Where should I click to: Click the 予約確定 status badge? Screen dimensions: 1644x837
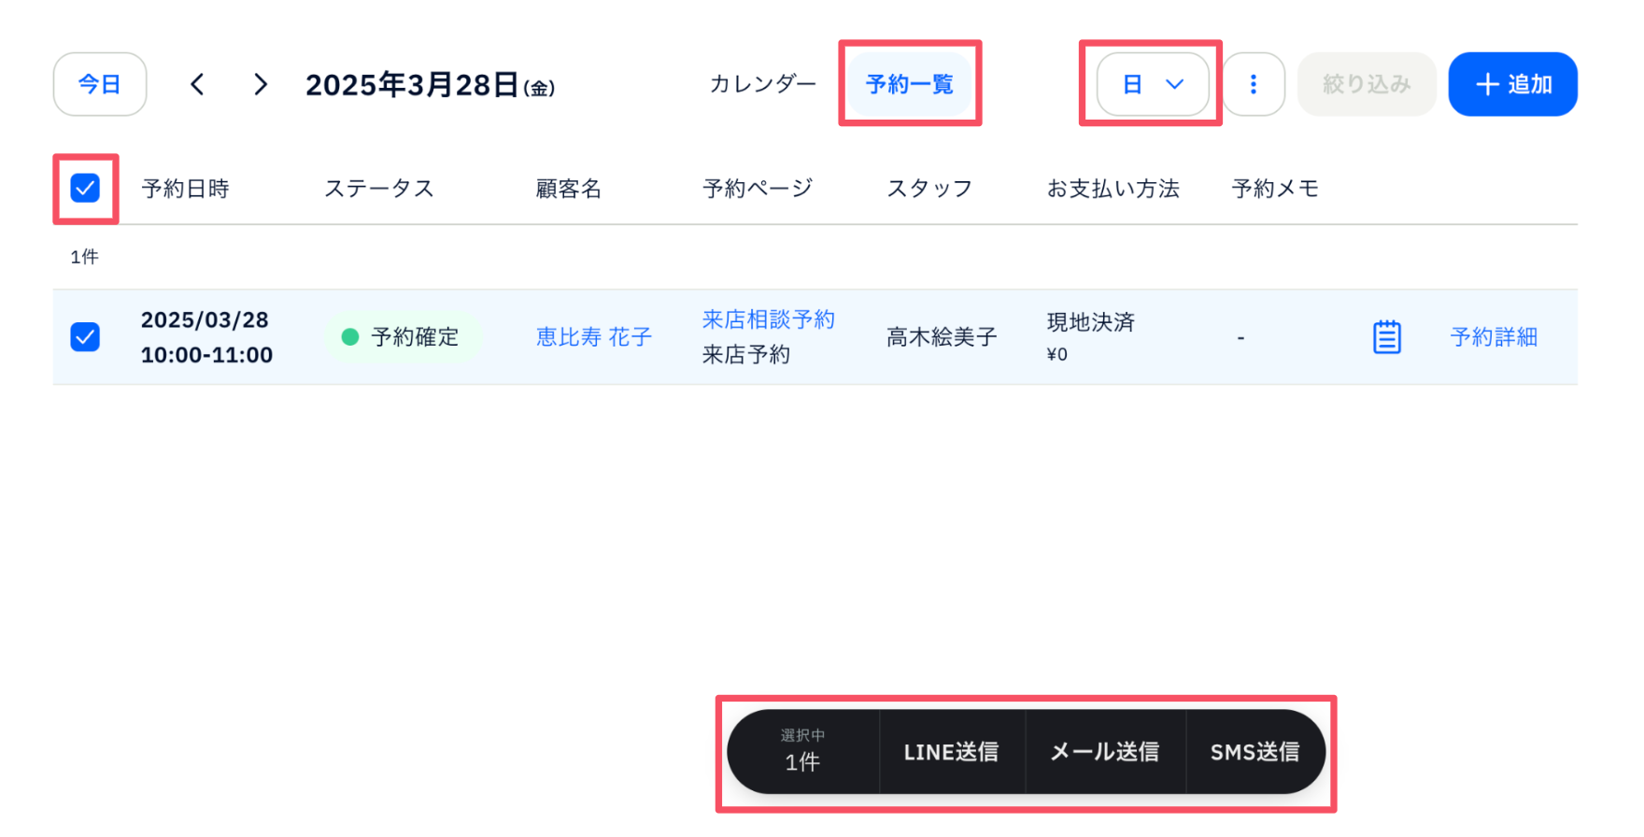click(402, 337)
